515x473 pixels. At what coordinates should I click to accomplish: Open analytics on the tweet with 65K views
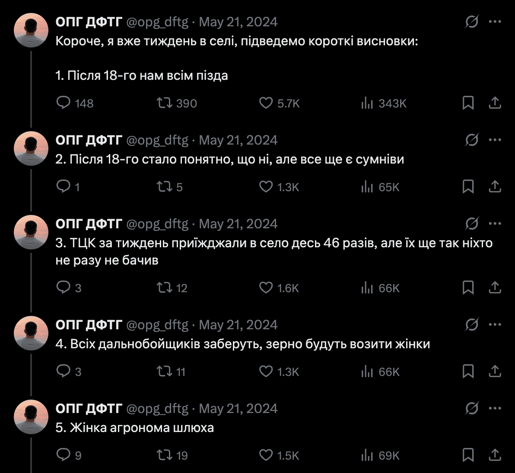368,187
